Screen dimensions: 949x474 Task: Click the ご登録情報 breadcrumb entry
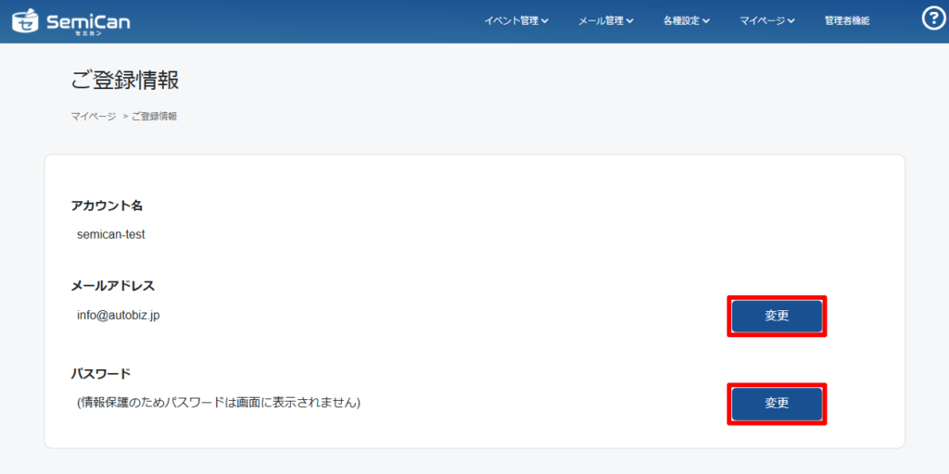[154, 117]
